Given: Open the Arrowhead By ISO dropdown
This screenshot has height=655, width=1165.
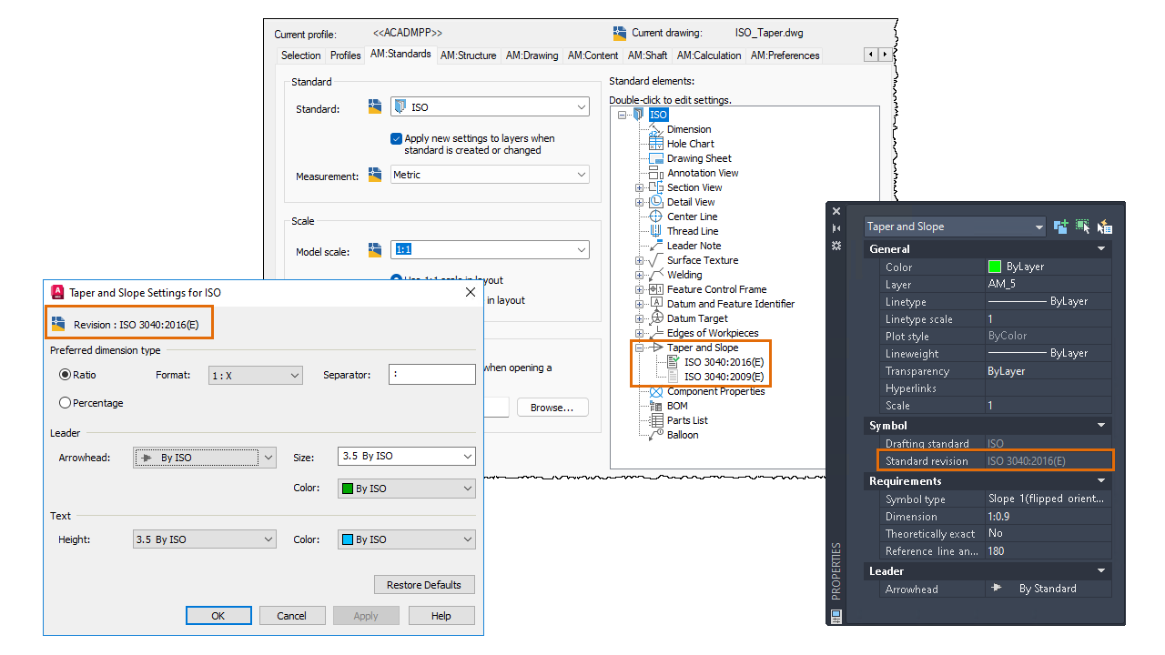Looking at the screenshot, I should 204,458.
